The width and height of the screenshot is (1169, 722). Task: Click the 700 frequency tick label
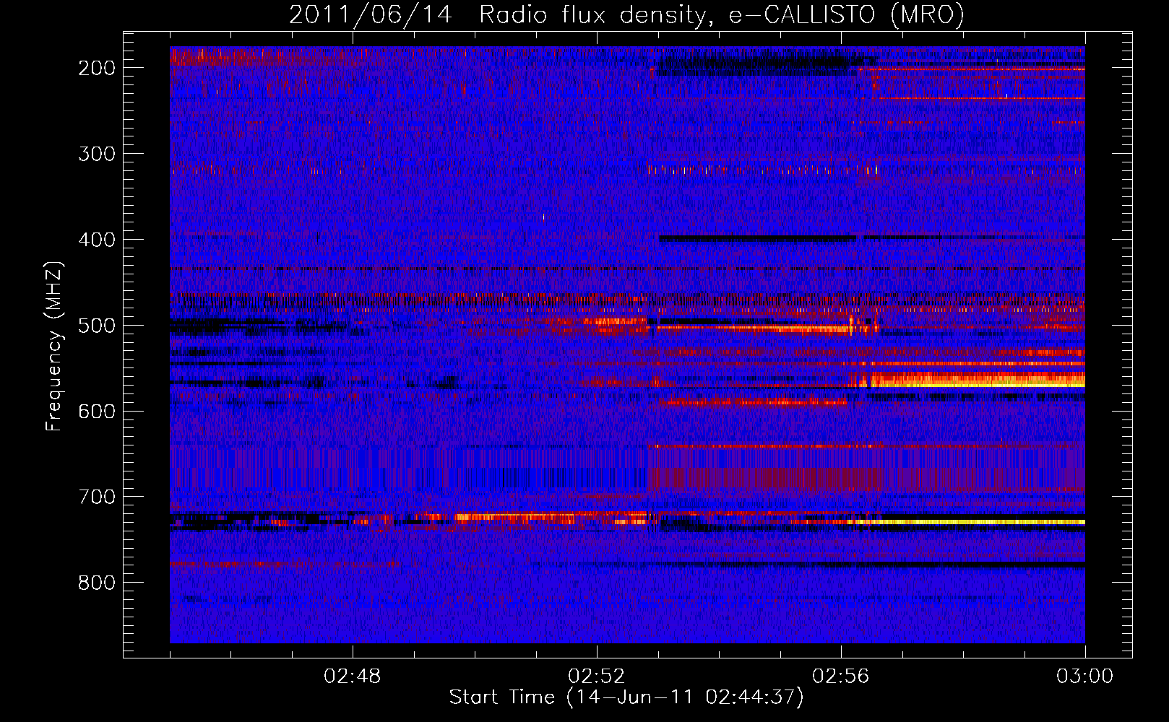[97, 497]
